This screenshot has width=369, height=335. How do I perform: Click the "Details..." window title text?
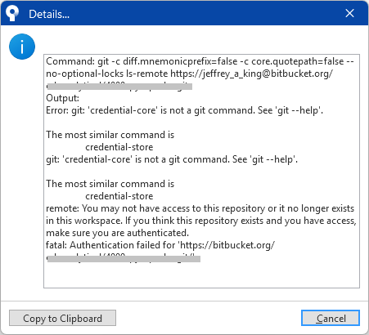[49, 14]
